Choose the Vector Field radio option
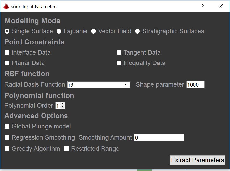This screenshot has width=230, height=171. coord(93,31)
